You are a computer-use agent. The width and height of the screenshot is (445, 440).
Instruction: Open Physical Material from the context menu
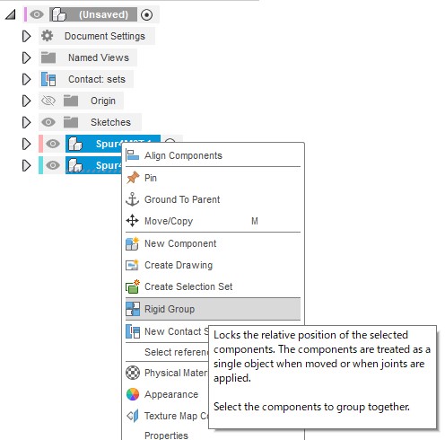pos(166,373)
